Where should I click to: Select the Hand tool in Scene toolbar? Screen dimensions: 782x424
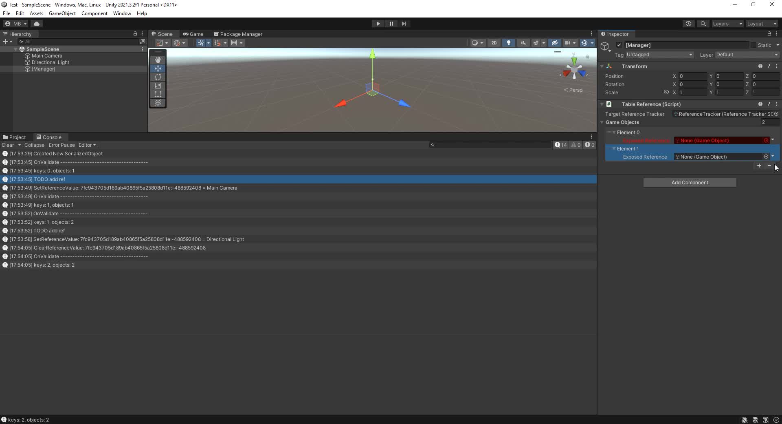[158, 60]
